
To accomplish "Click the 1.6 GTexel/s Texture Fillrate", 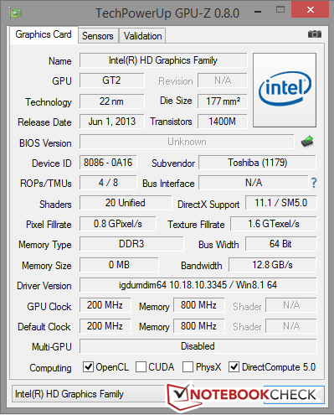I will coord(274,224).
